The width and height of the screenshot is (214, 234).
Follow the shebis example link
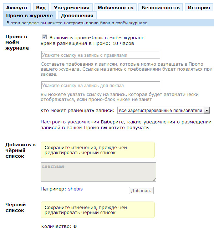[75, 189]
